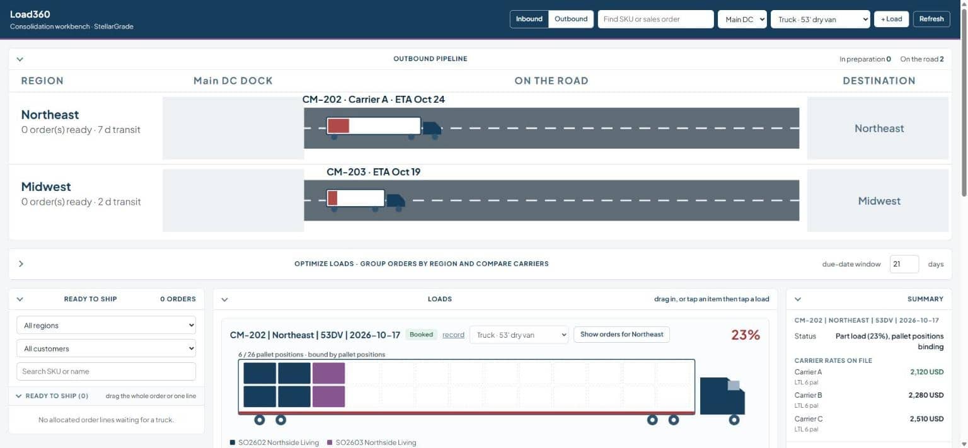Click the Carrier B rate 2,280 USD
This screenshot has height=448, width=968.
926,396
